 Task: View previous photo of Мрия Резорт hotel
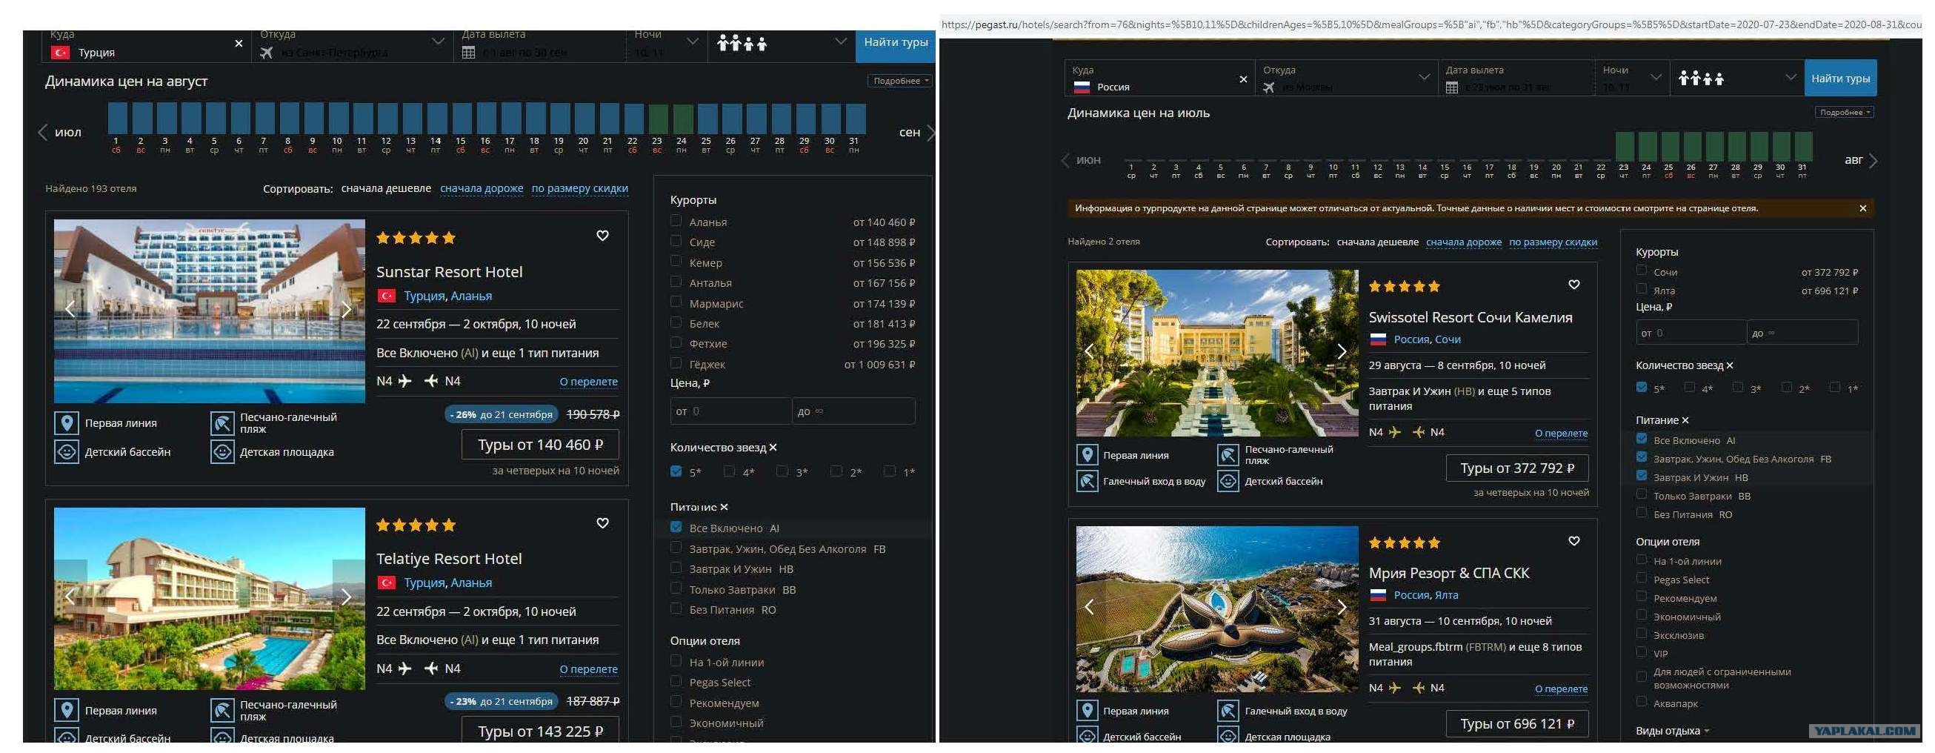coord(1089,606)
